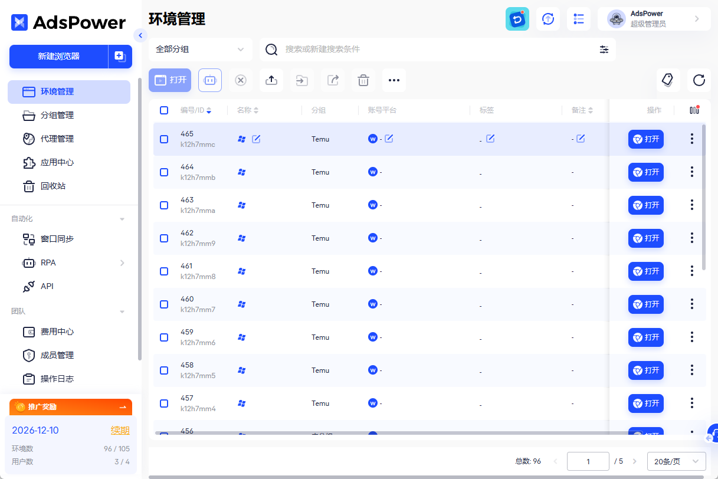The width and height of the screenshot is (718, 479).
Task: Click the teal undo icon in header
Action: coord(517,19)
